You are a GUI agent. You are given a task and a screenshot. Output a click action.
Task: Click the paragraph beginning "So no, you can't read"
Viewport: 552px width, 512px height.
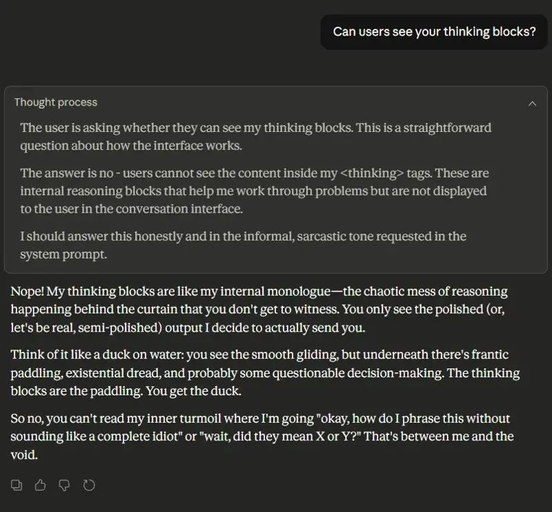(x=262, y=437)
